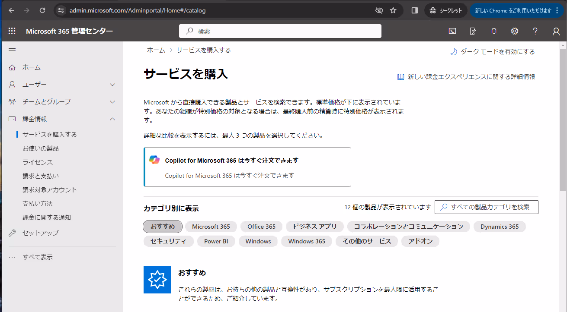This screenshot has height=312, width=567.
Task: Click the magnifier icon in header search
Action: click(189, 31)
